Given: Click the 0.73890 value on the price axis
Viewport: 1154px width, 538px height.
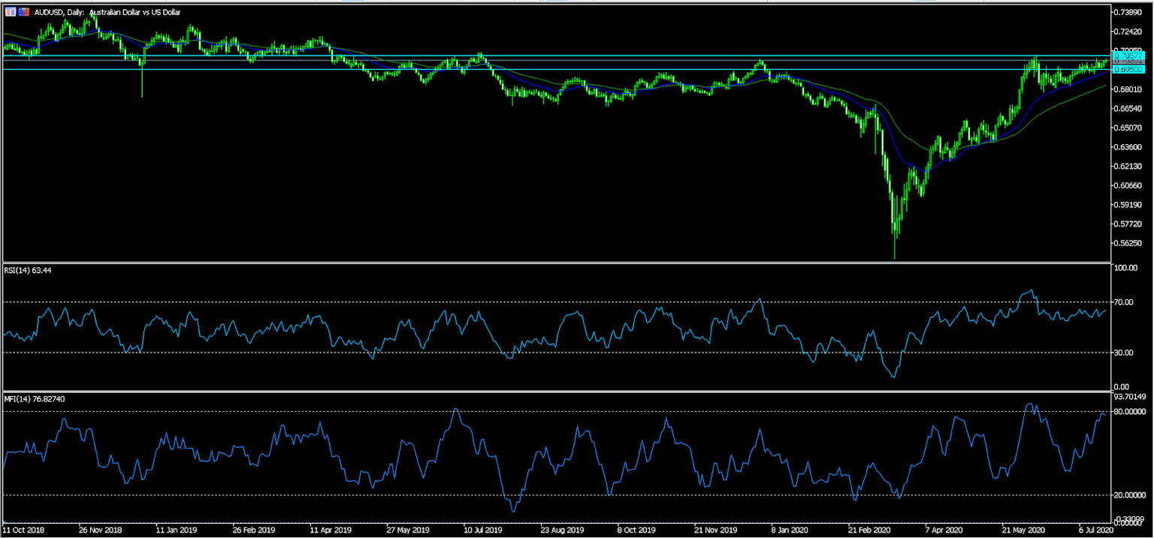Looking at the screenshot, I should point(1129,11).
